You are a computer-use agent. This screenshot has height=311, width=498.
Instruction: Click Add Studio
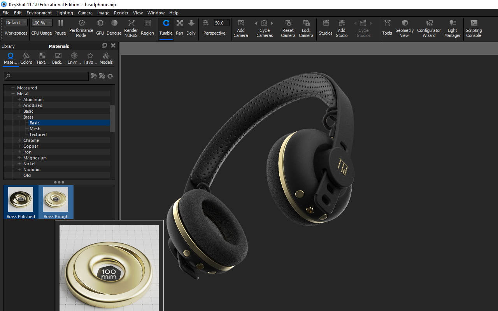tap(342, 28)
